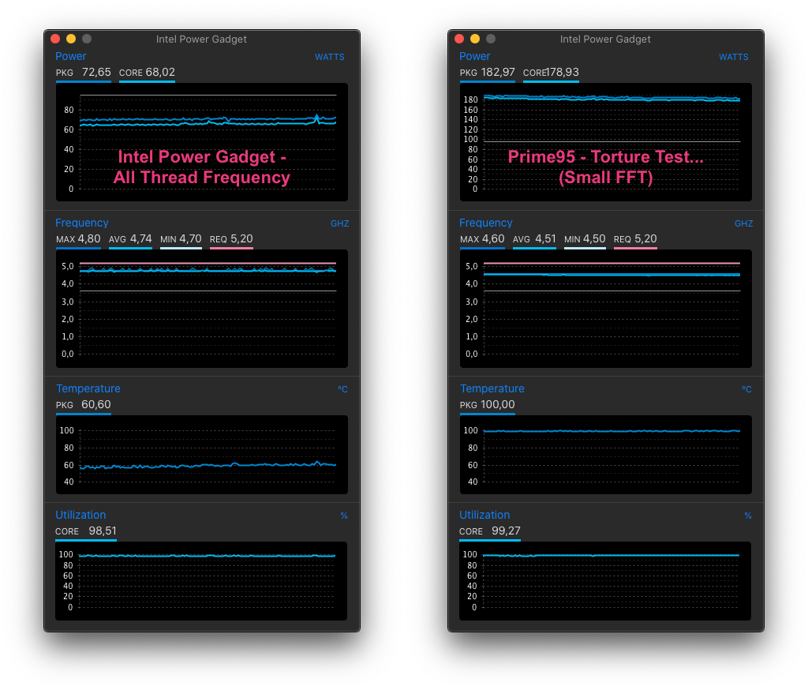Select Frequency heading in left window
Screen dimensions: 808x690
[x=82, y=223]
